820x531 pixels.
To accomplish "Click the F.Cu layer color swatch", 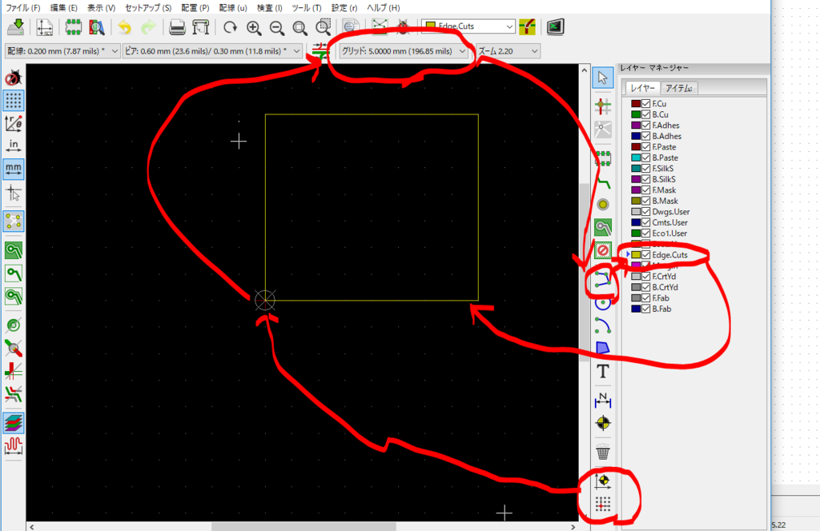I will point(636,103).
